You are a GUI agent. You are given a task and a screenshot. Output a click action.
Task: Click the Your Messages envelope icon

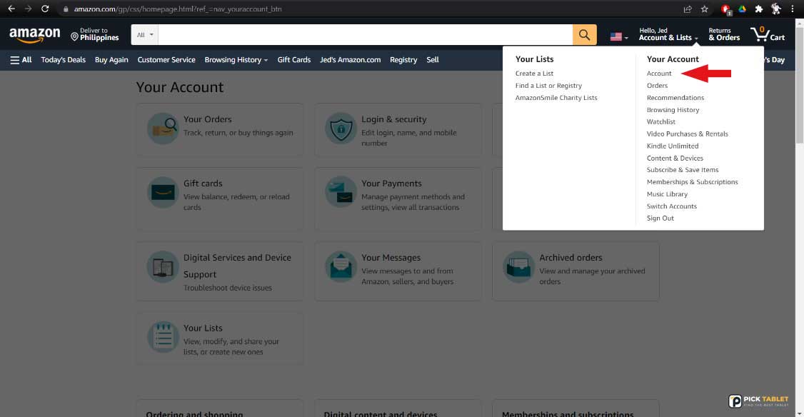point(341,267)
